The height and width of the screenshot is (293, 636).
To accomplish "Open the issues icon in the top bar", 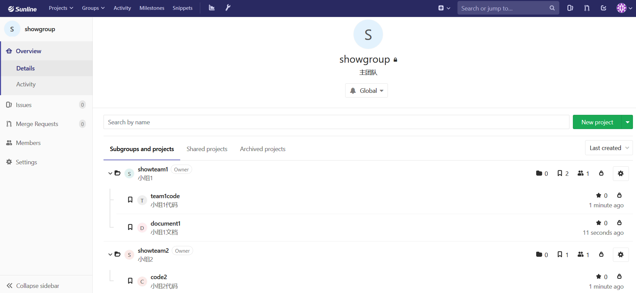I will 570,8.
